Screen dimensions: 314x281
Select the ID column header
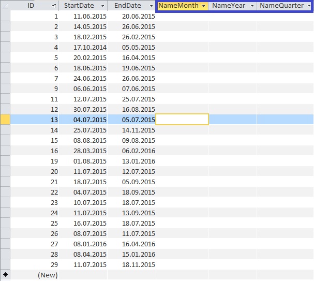(35, 6)
